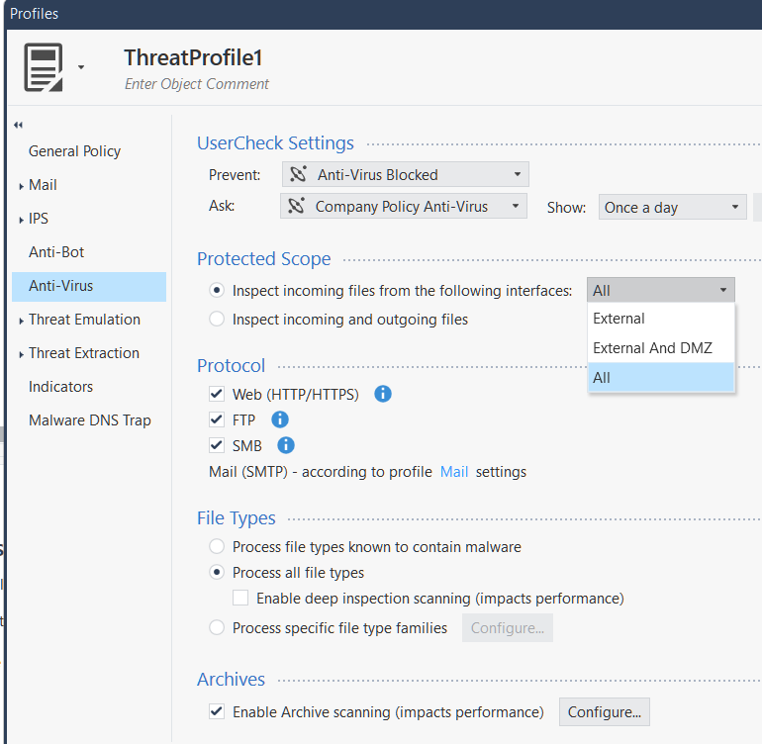
Task: Choose External And DMZ option
Action: [x=661, y=348]
